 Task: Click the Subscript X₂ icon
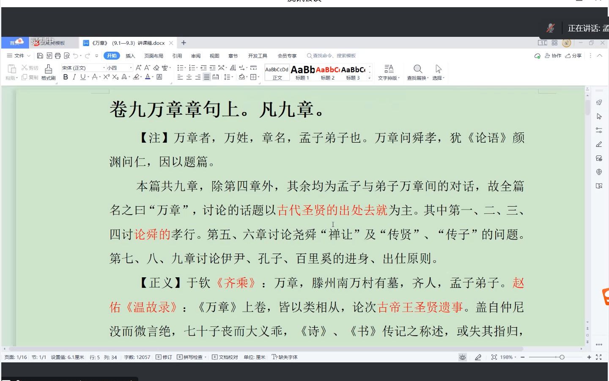(x=115, y=77)
